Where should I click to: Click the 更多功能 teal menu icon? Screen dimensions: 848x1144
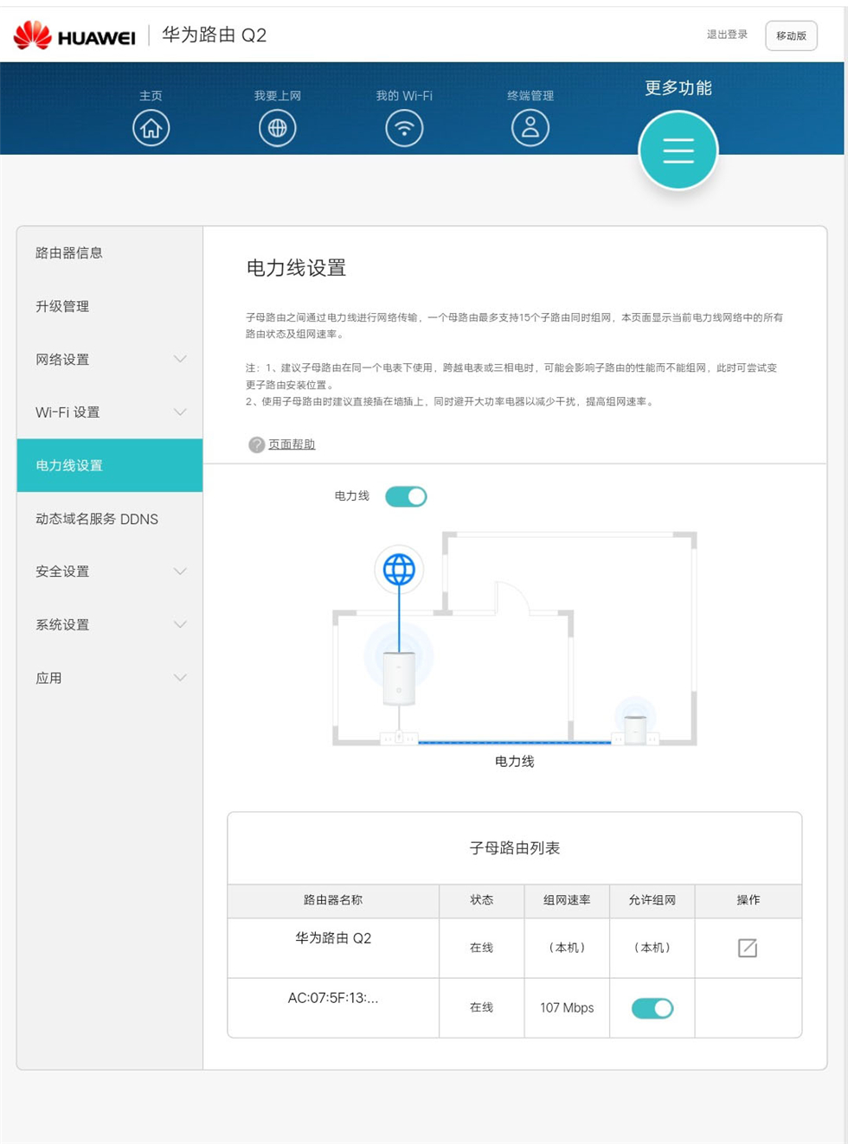678,150
